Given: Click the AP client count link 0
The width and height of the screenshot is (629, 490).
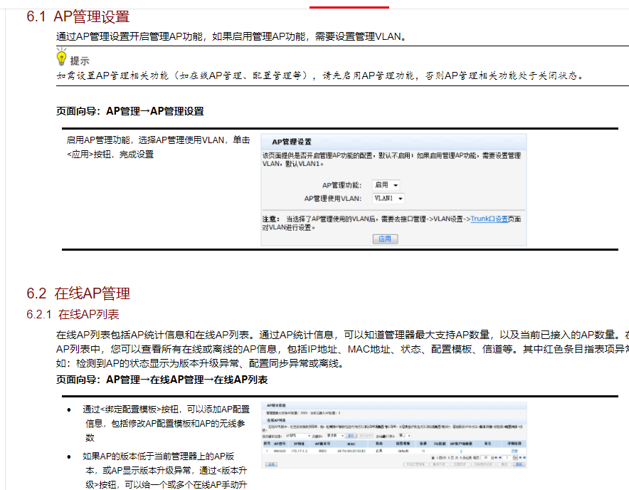Looking at the screenshot, I should tap(461, 451).
